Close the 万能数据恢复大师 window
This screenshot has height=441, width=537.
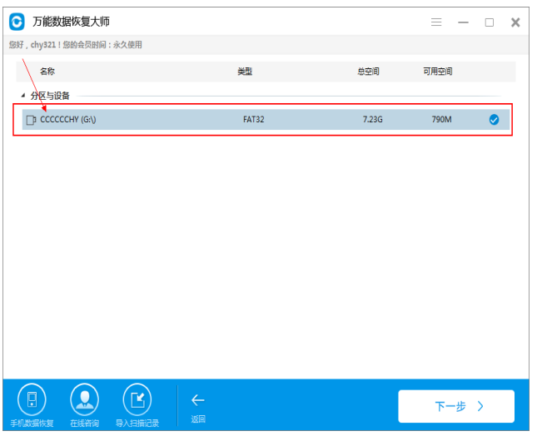pos(515,22)
